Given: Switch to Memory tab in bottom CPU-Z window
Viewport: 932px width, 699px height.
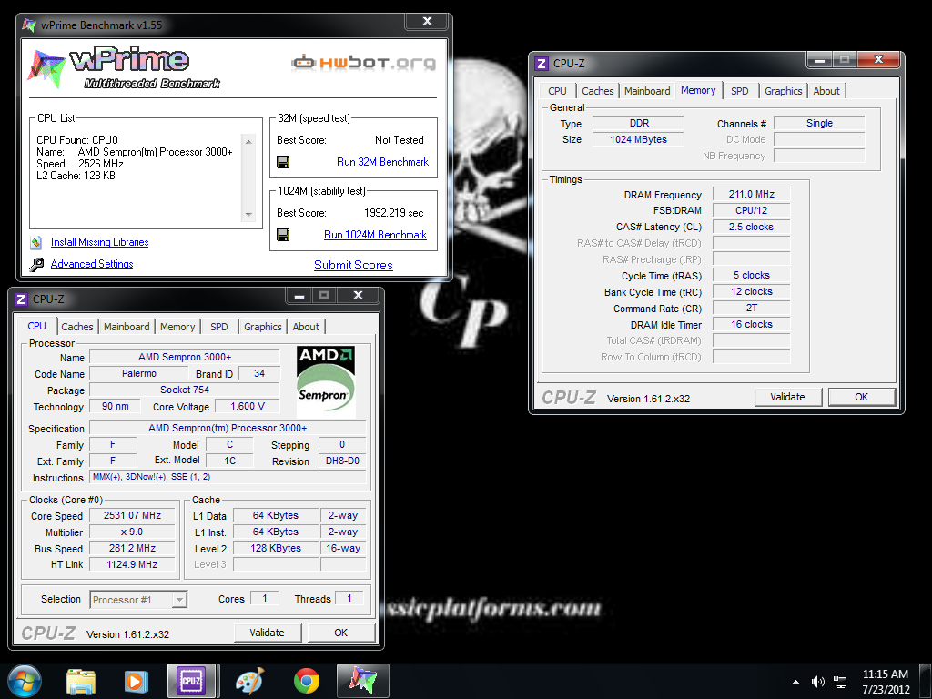Looking at the screenshot, I should (x=177, y=327).
